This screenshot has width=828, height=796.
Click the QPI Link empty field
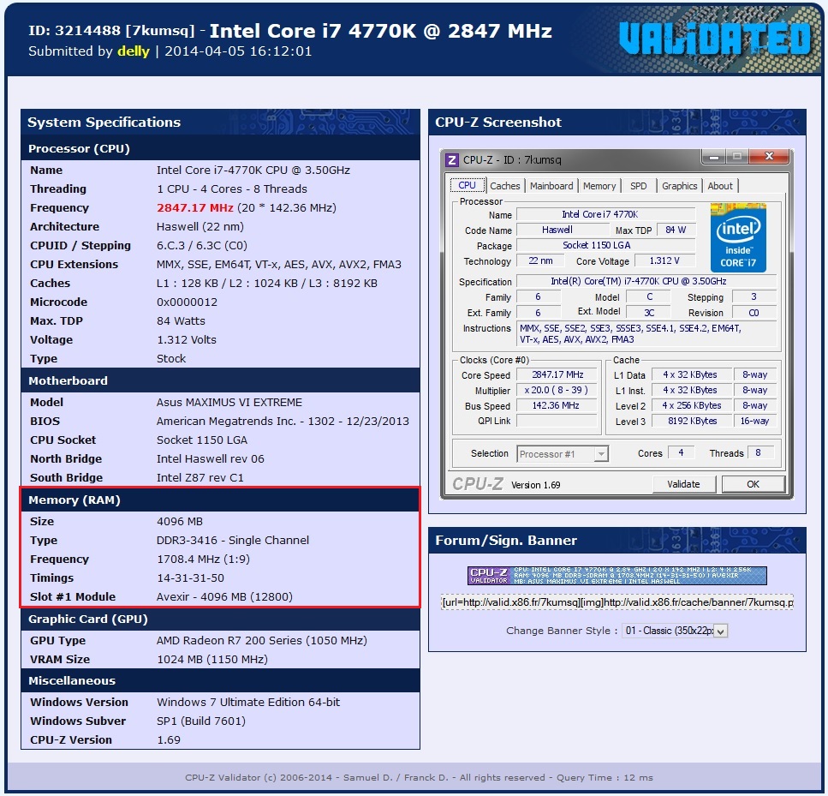(x=557, y=422)
